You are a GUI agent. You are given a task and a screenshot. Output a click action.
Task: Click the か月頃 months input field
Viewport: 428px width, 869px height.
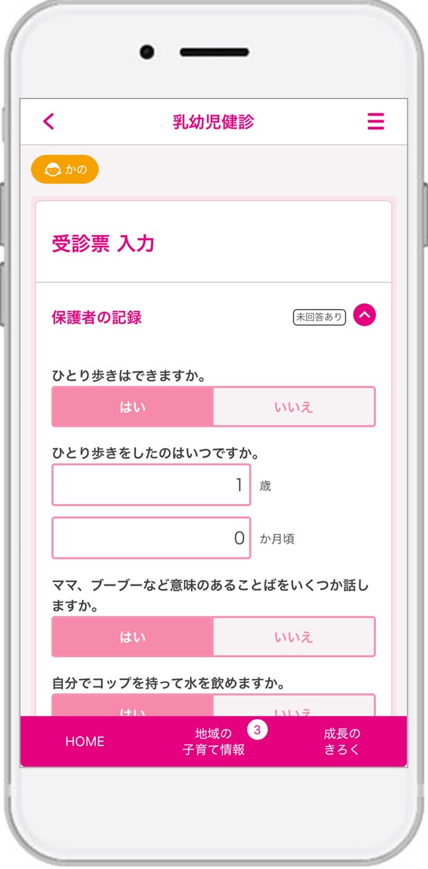click(x=151, y=537)
